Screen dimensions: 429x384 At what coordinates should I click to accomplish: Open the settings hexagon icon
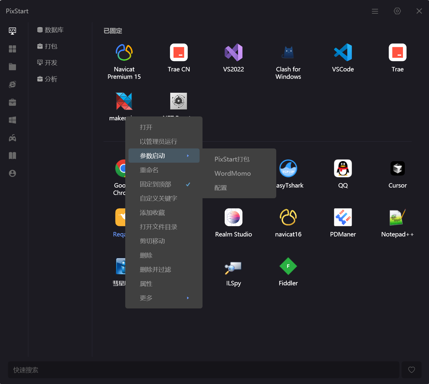(x=397, y=11)
